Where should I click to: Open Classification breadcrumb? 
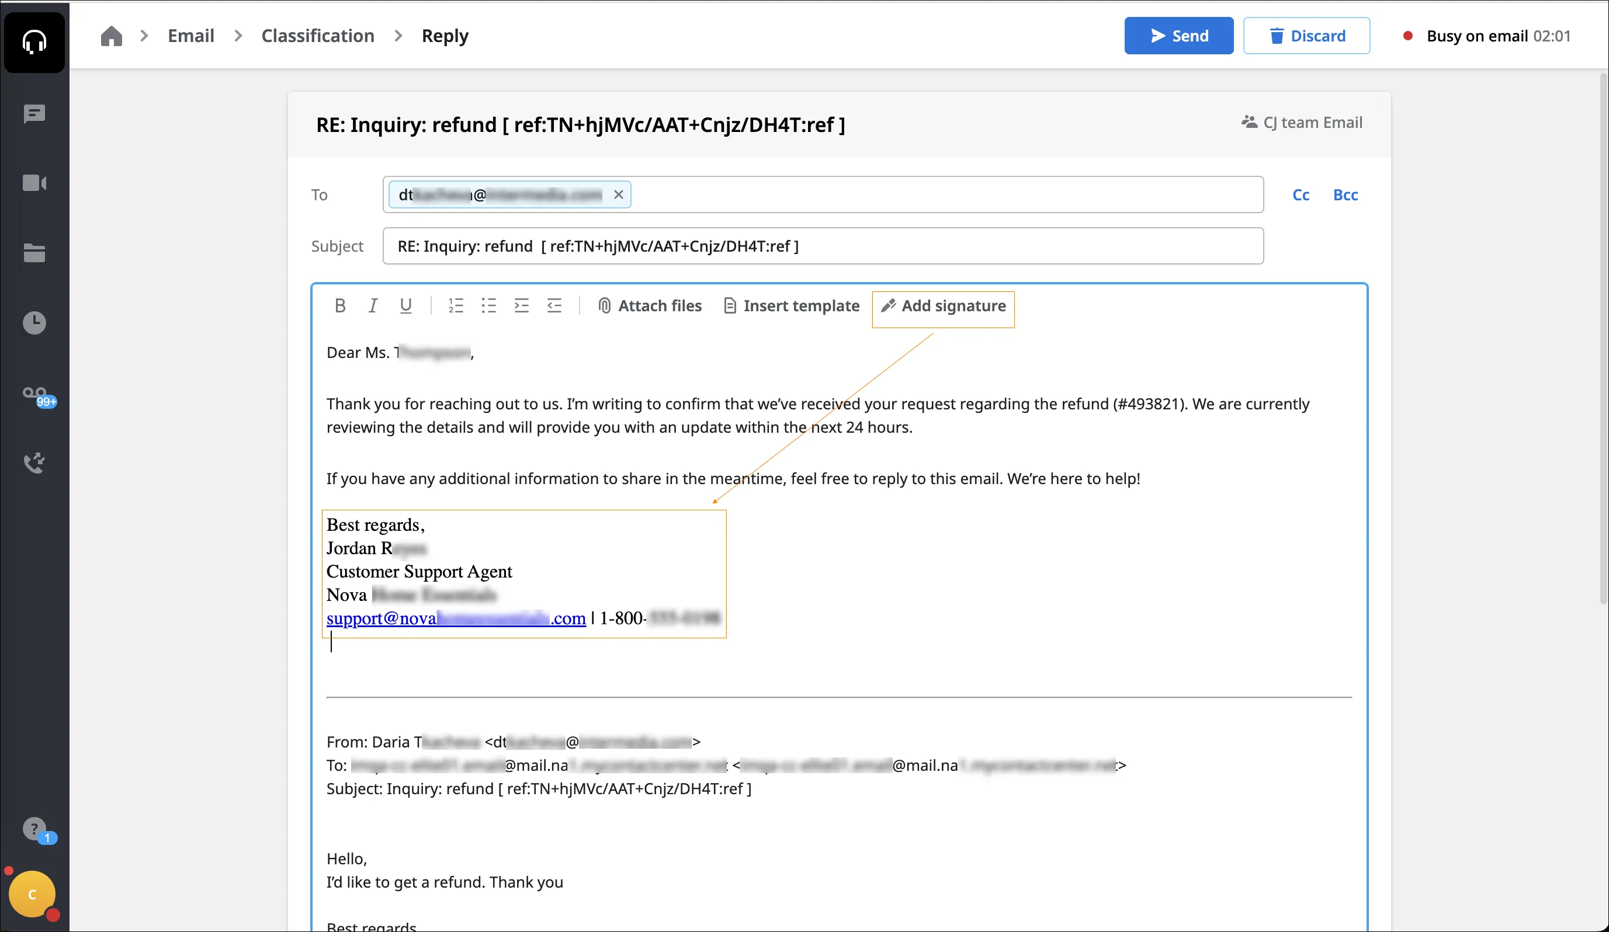click(x=318, y=36)
